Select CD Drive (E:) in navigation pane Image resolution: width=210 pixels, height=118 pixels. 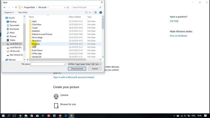(15, 51)
